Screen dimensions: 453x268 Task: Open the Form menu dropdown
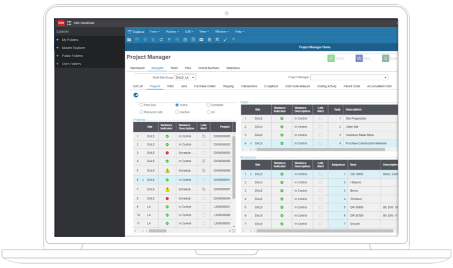click(155, 32)
